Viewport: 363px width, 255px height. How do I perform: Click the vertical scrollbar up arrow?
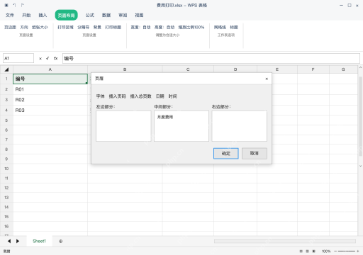click(360, 68)
